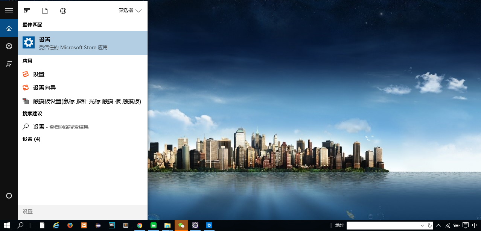This screenshot has width=481, height=231.
Task: Open the Action Center notifications icon
Action: (x=466, y=225)
